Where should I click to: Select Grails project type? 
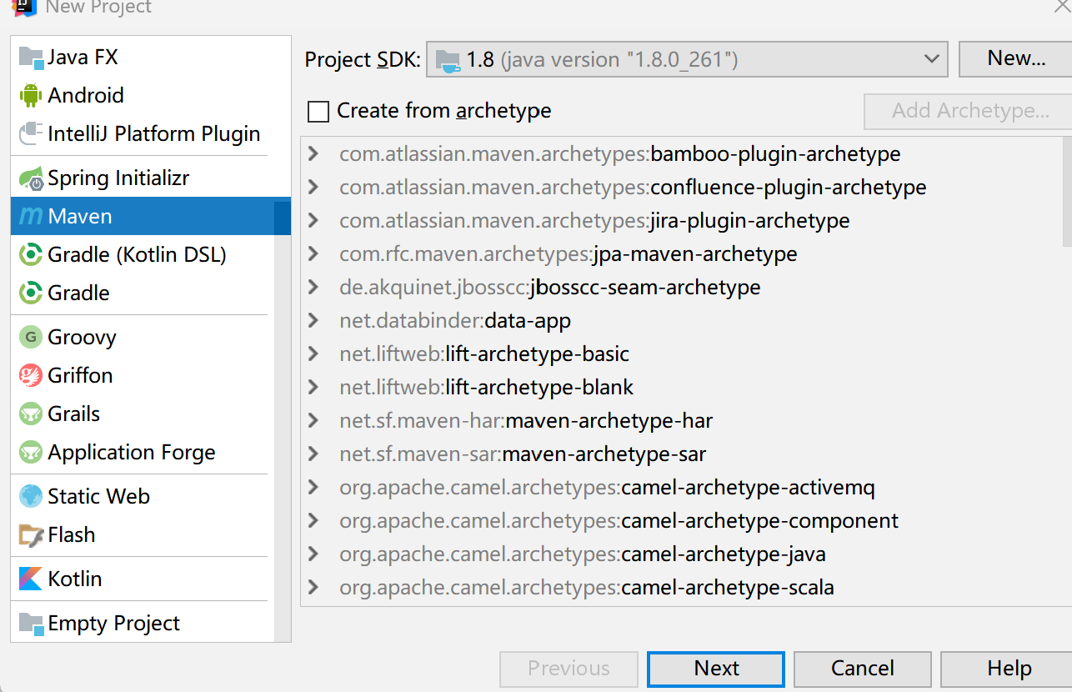point(142,414)
